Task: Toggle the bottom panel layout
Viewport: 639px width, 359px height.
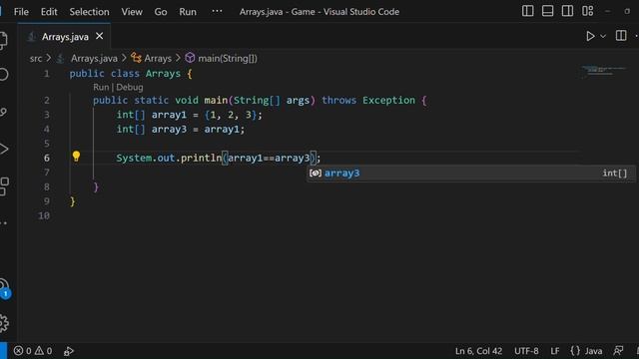Action: (x=547, y=11)
